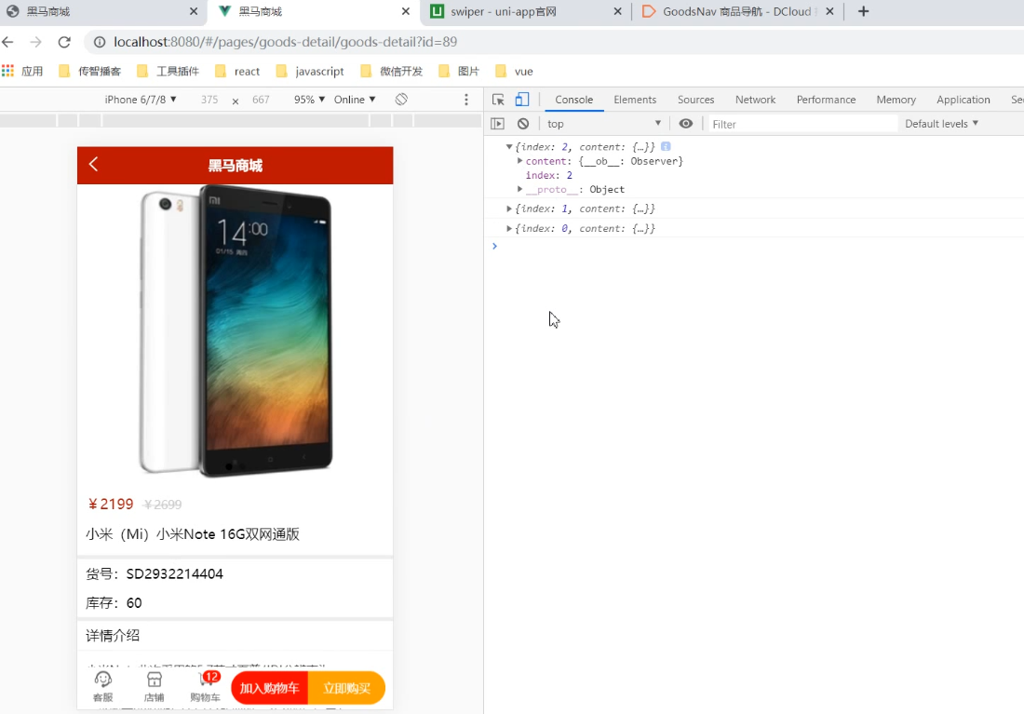
Task: Tap the 客服 customer service icon
Action: (x=103, y=686)
